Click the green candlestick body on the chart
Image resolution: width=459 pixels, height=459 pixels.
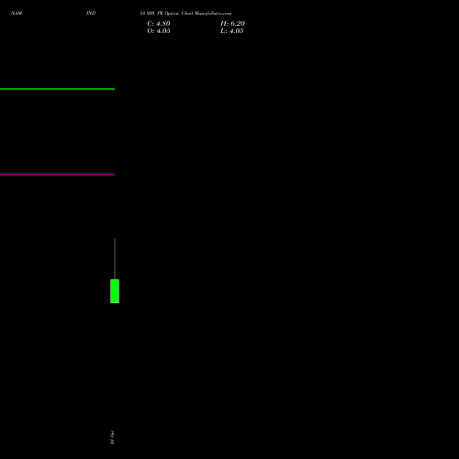[115, 291]
